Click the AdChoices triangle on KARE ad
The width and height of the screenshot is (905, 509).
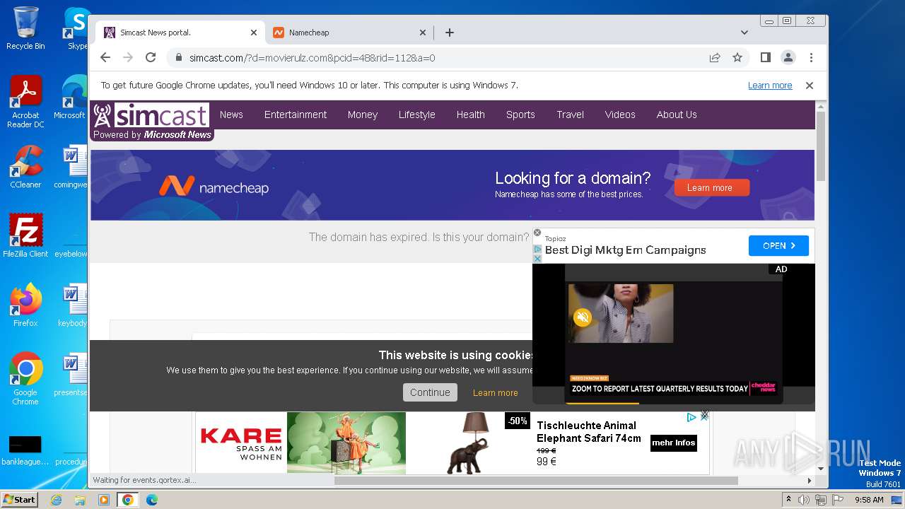tap(692, 417)
